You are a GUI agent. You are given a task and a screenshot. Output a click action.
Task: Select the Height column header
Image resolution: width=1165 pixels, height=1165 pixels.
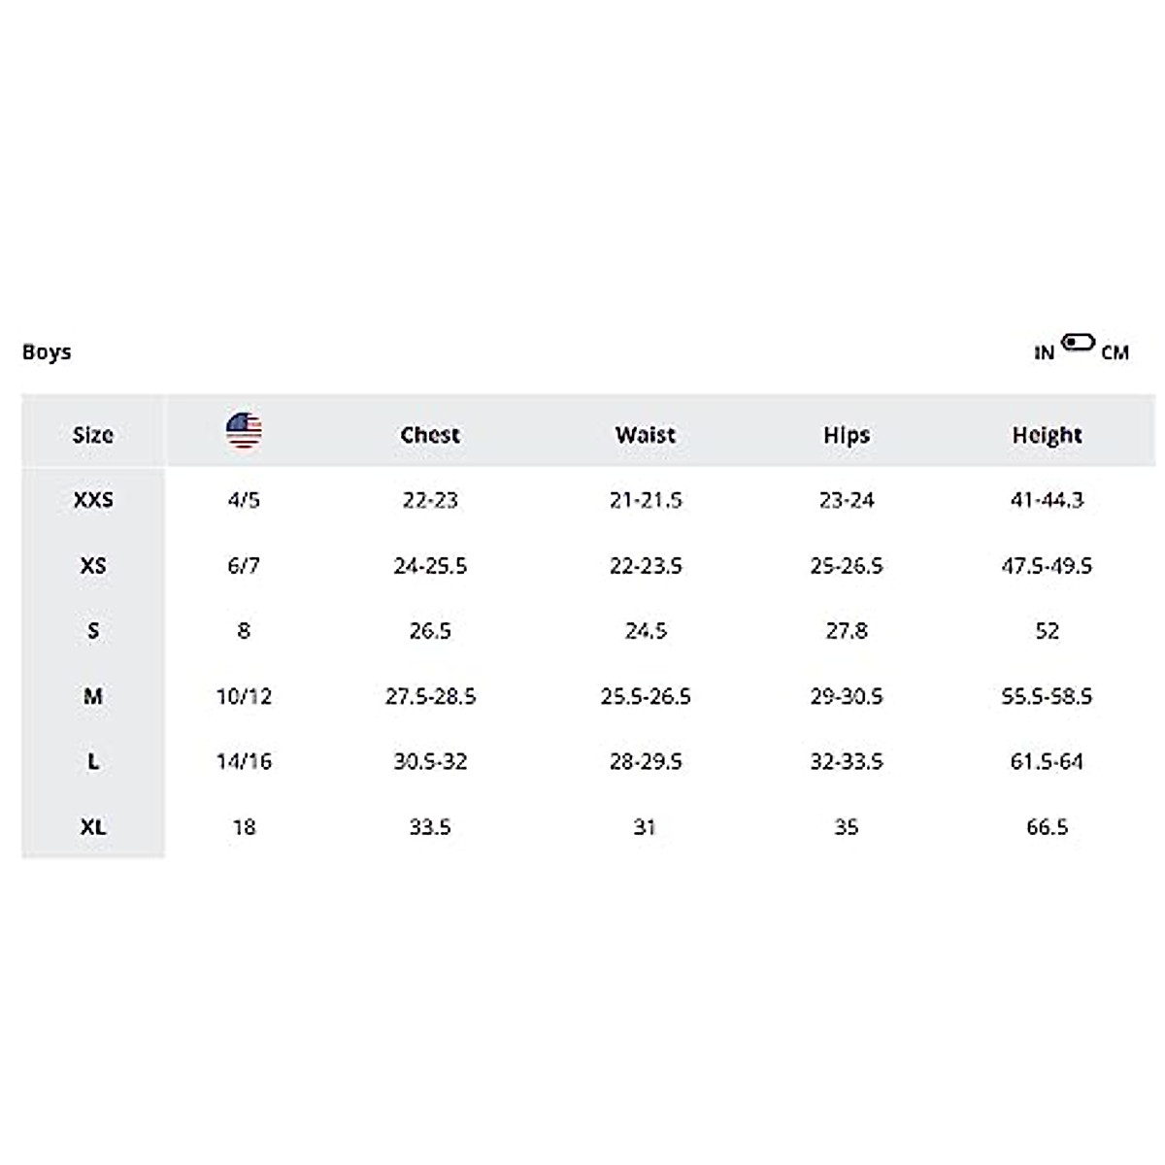tap(1047, 435)
